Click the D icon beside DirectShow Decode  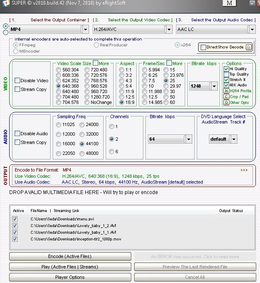248,47
